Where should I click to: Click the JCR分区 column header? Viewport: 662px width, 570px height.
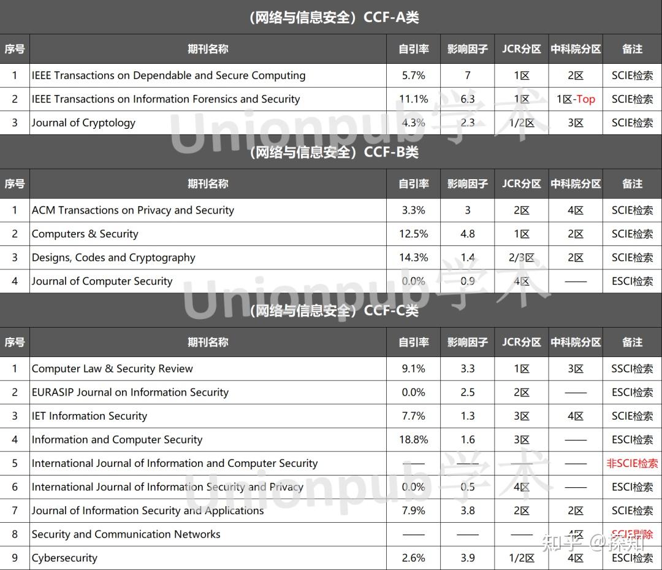tap(521, 49)
